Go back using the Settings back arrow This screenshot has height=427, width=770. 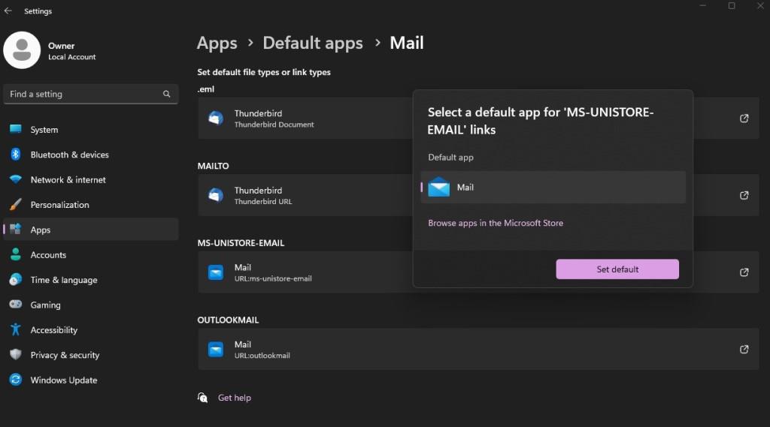8,11
